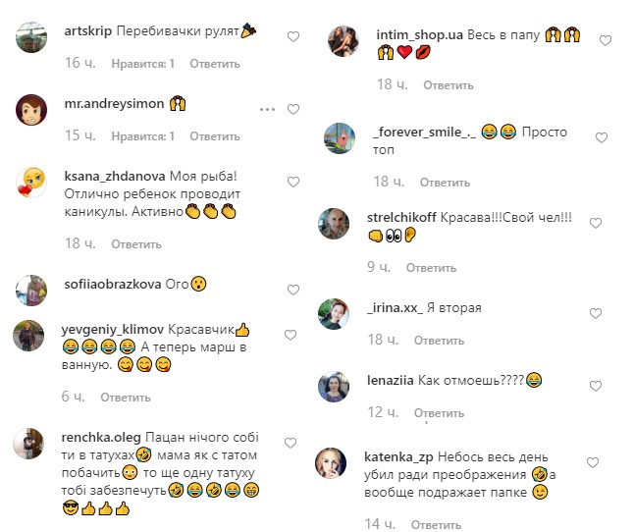Open strelchikoff profile avatar
The width and height of the screenshot is (634, 532).
coord(334,224)
